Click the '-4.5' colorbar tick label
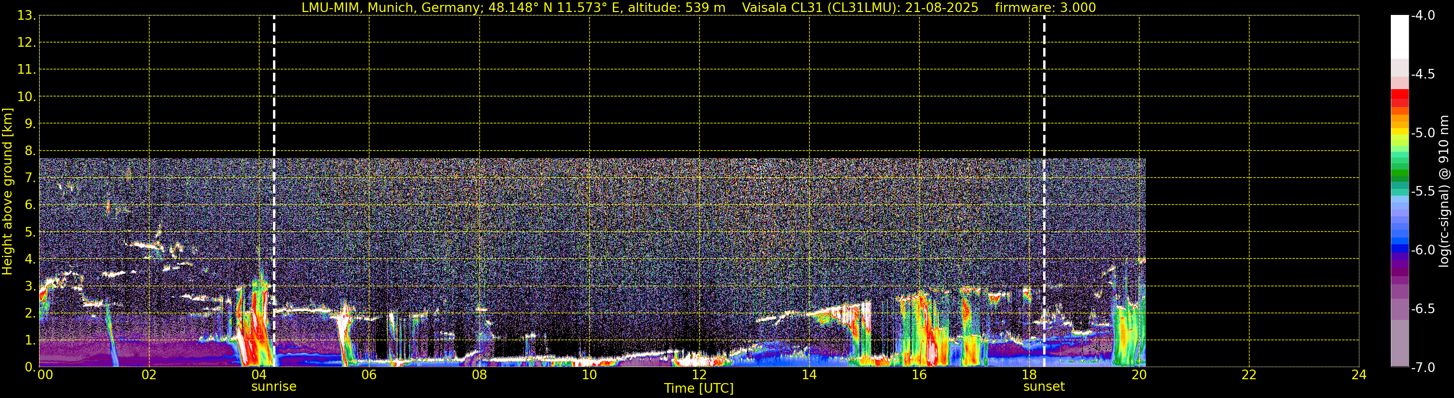 point(1422,74)
